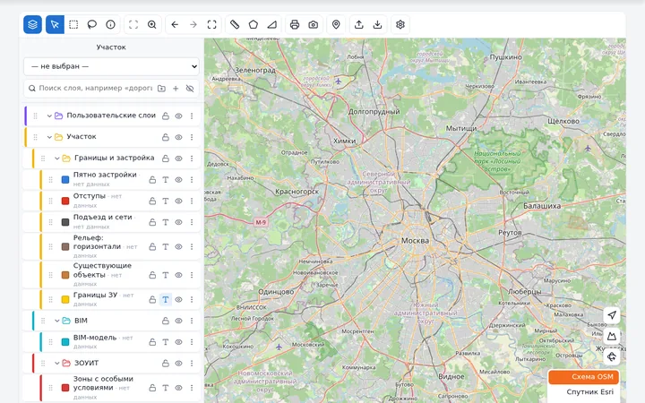Hide the Подъезд и сети layer
The height and width of the screenshot is (403, 645).
178,222
